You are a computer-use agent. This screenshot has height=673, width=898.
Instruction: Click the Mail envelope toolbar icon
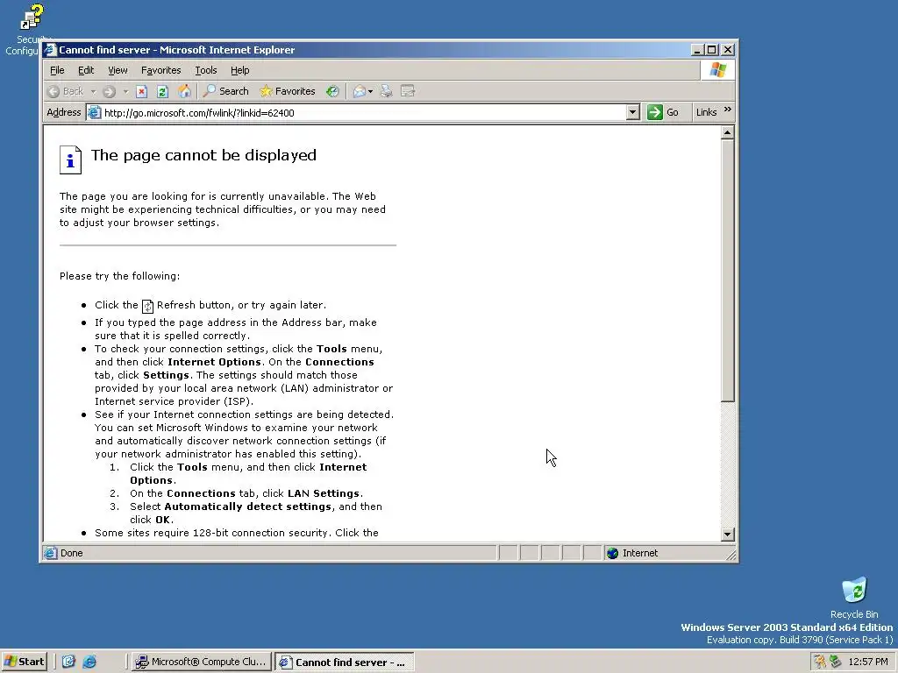[359, 91]
